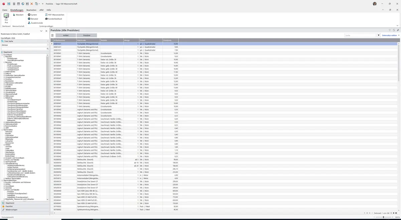Click the user profile avatar in title bar
Image resolution: width=401 pixels, height=220 pixels.
click(x=375, y=4)
